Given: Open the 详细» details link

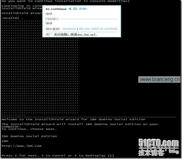Looking at the screenshot, I should click(x=83, y=9).
